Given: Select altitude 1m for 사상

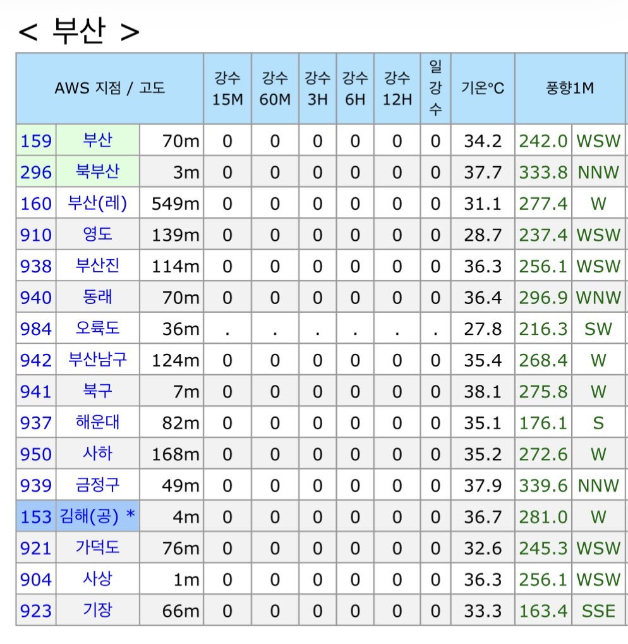Looking at the screenshot, I should 186,580.
